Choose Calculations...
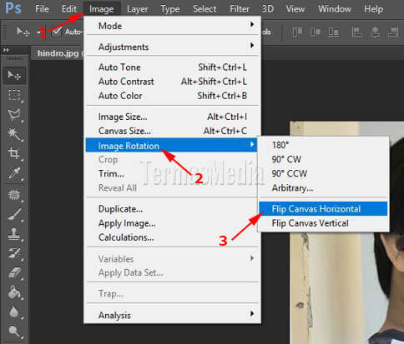This screenshot has width=404, height=344. click(172, 237)
